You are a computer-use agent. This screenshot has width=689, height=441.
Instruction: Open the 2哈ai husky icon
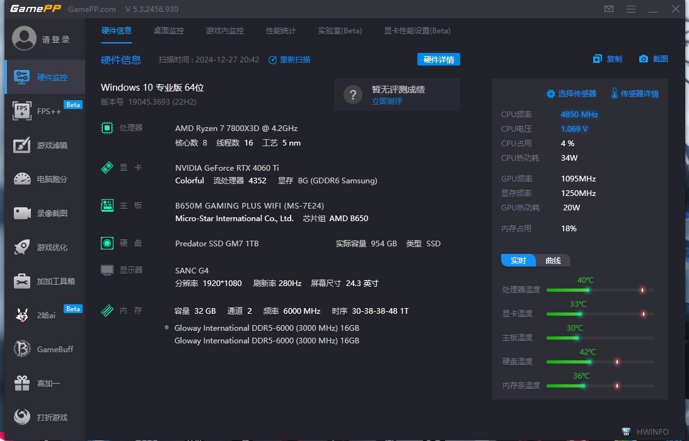pos(22,315)
